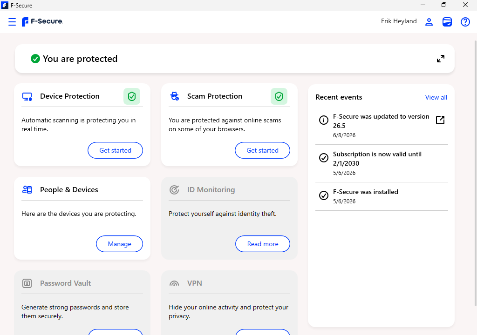Restore down the F-Secure window
Viewport: 477px width, 335px height.
click(444, 5)
